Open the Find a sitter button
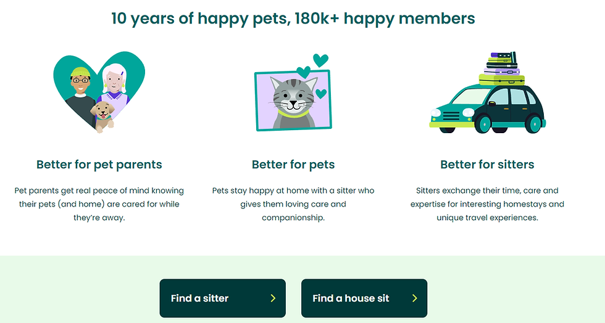This screenshot has width=605, height=323. coord(222,298)
